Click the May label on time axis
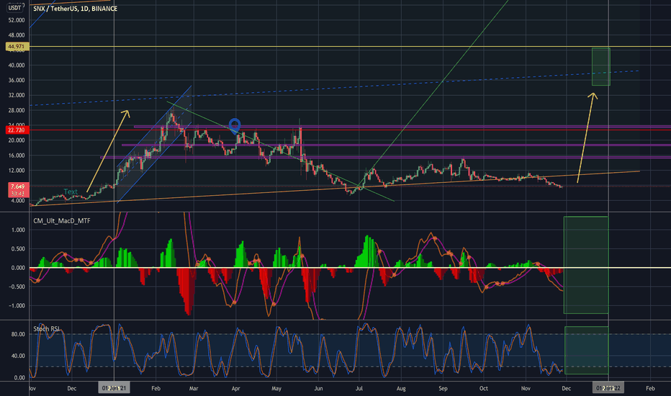The width and height of the screenshot is (671, 396). tap(276, 388)
